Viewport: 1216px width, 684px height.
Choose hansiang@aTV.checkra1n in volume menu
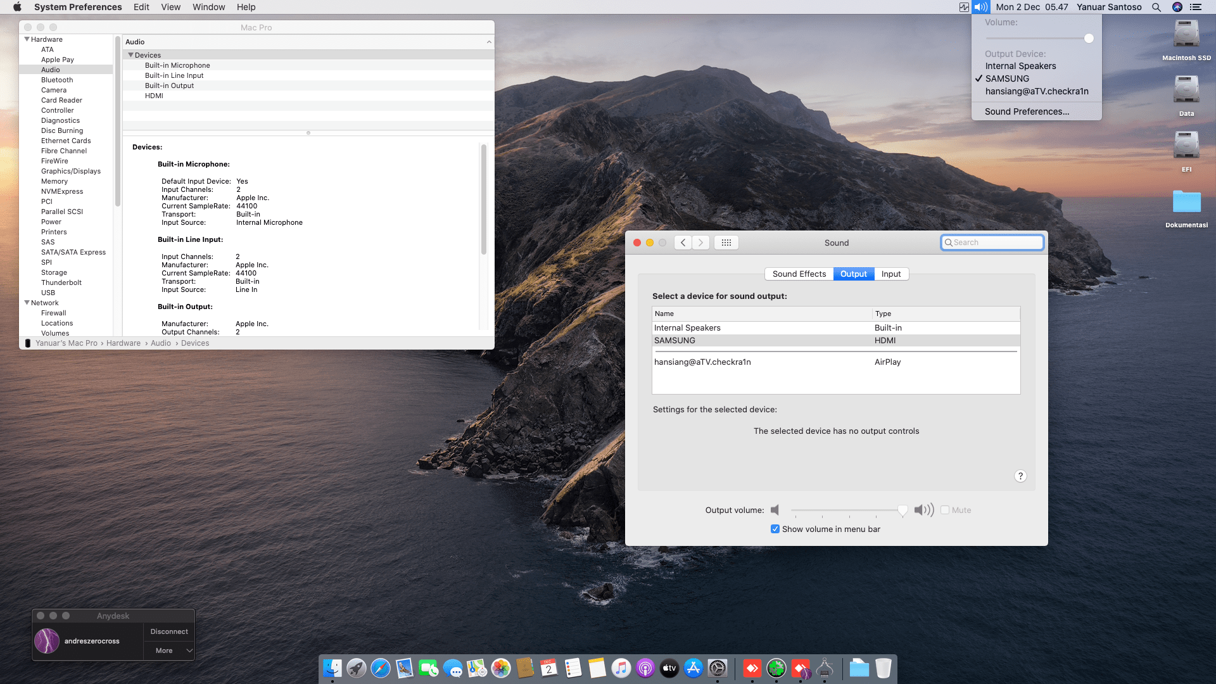1037,91
